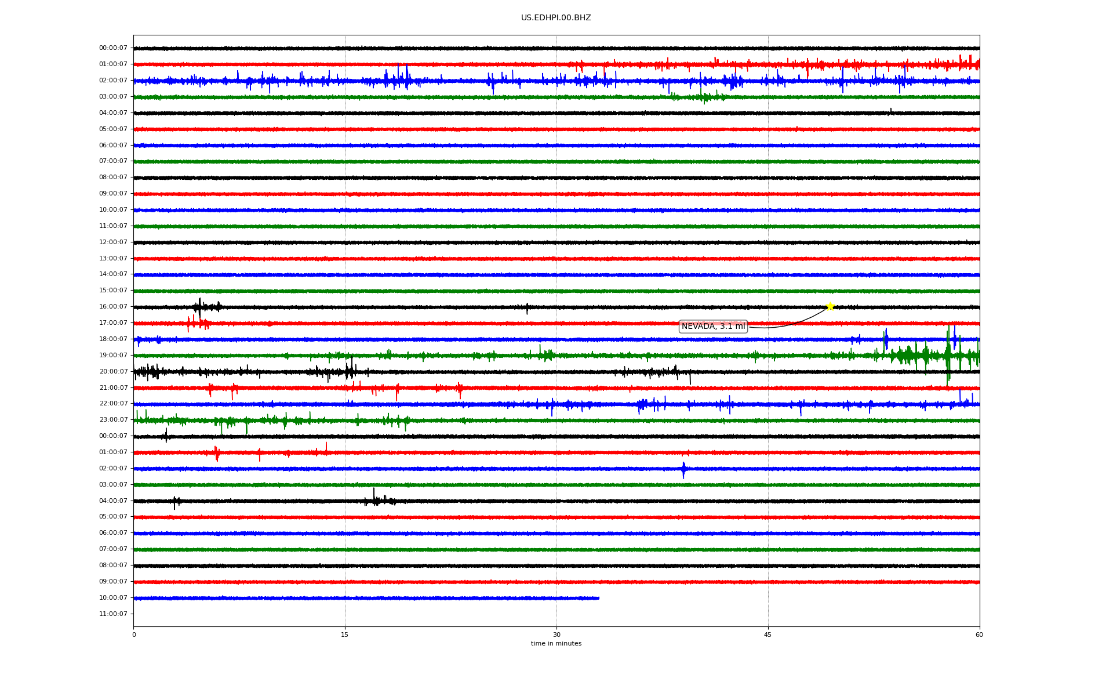Click the 18:00:07 trace time label
The width and height of the screenshot is (1113, 696).
(x=113, y=339)
